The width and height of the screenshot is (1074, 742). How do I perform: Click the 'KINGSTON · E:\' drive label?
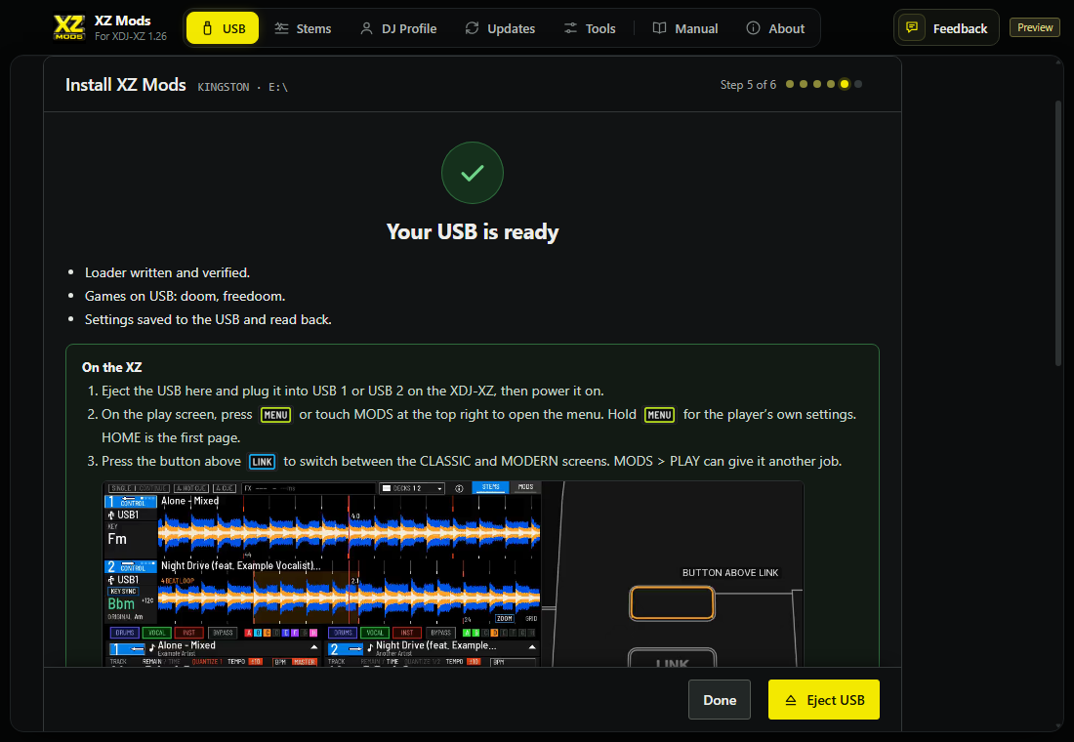[243, 87]
